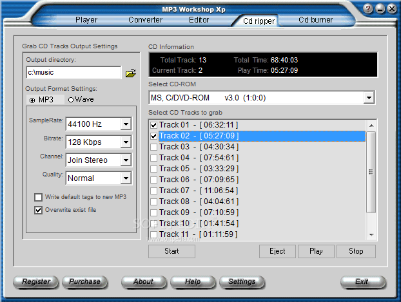Click the Play button
The width and height of the screenshot is (401, 302).
click(x=316, y=251)
